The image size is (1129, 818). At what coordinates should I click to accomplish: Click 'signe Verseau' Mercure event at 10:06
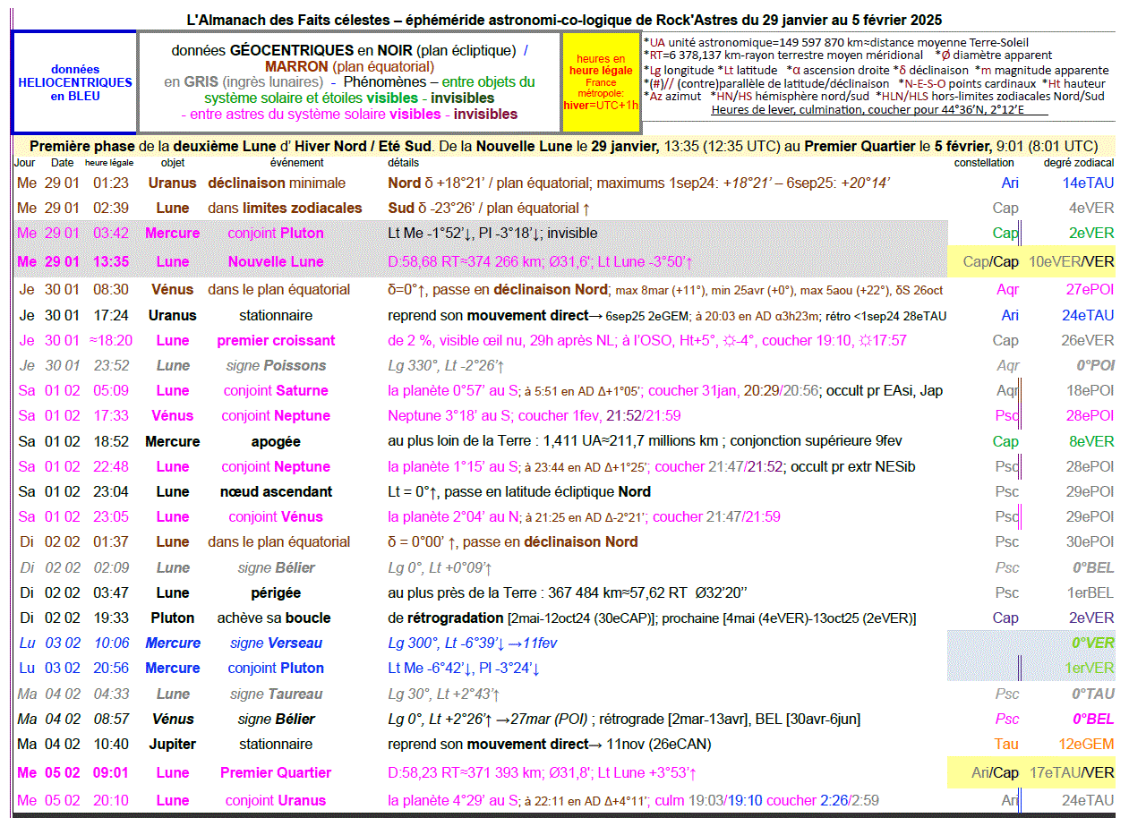(276, 643)
